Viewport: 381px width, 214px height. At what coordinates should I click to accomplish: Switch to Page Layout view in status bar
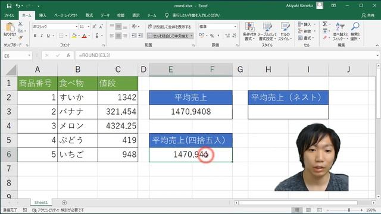click(x=308, y=210)
